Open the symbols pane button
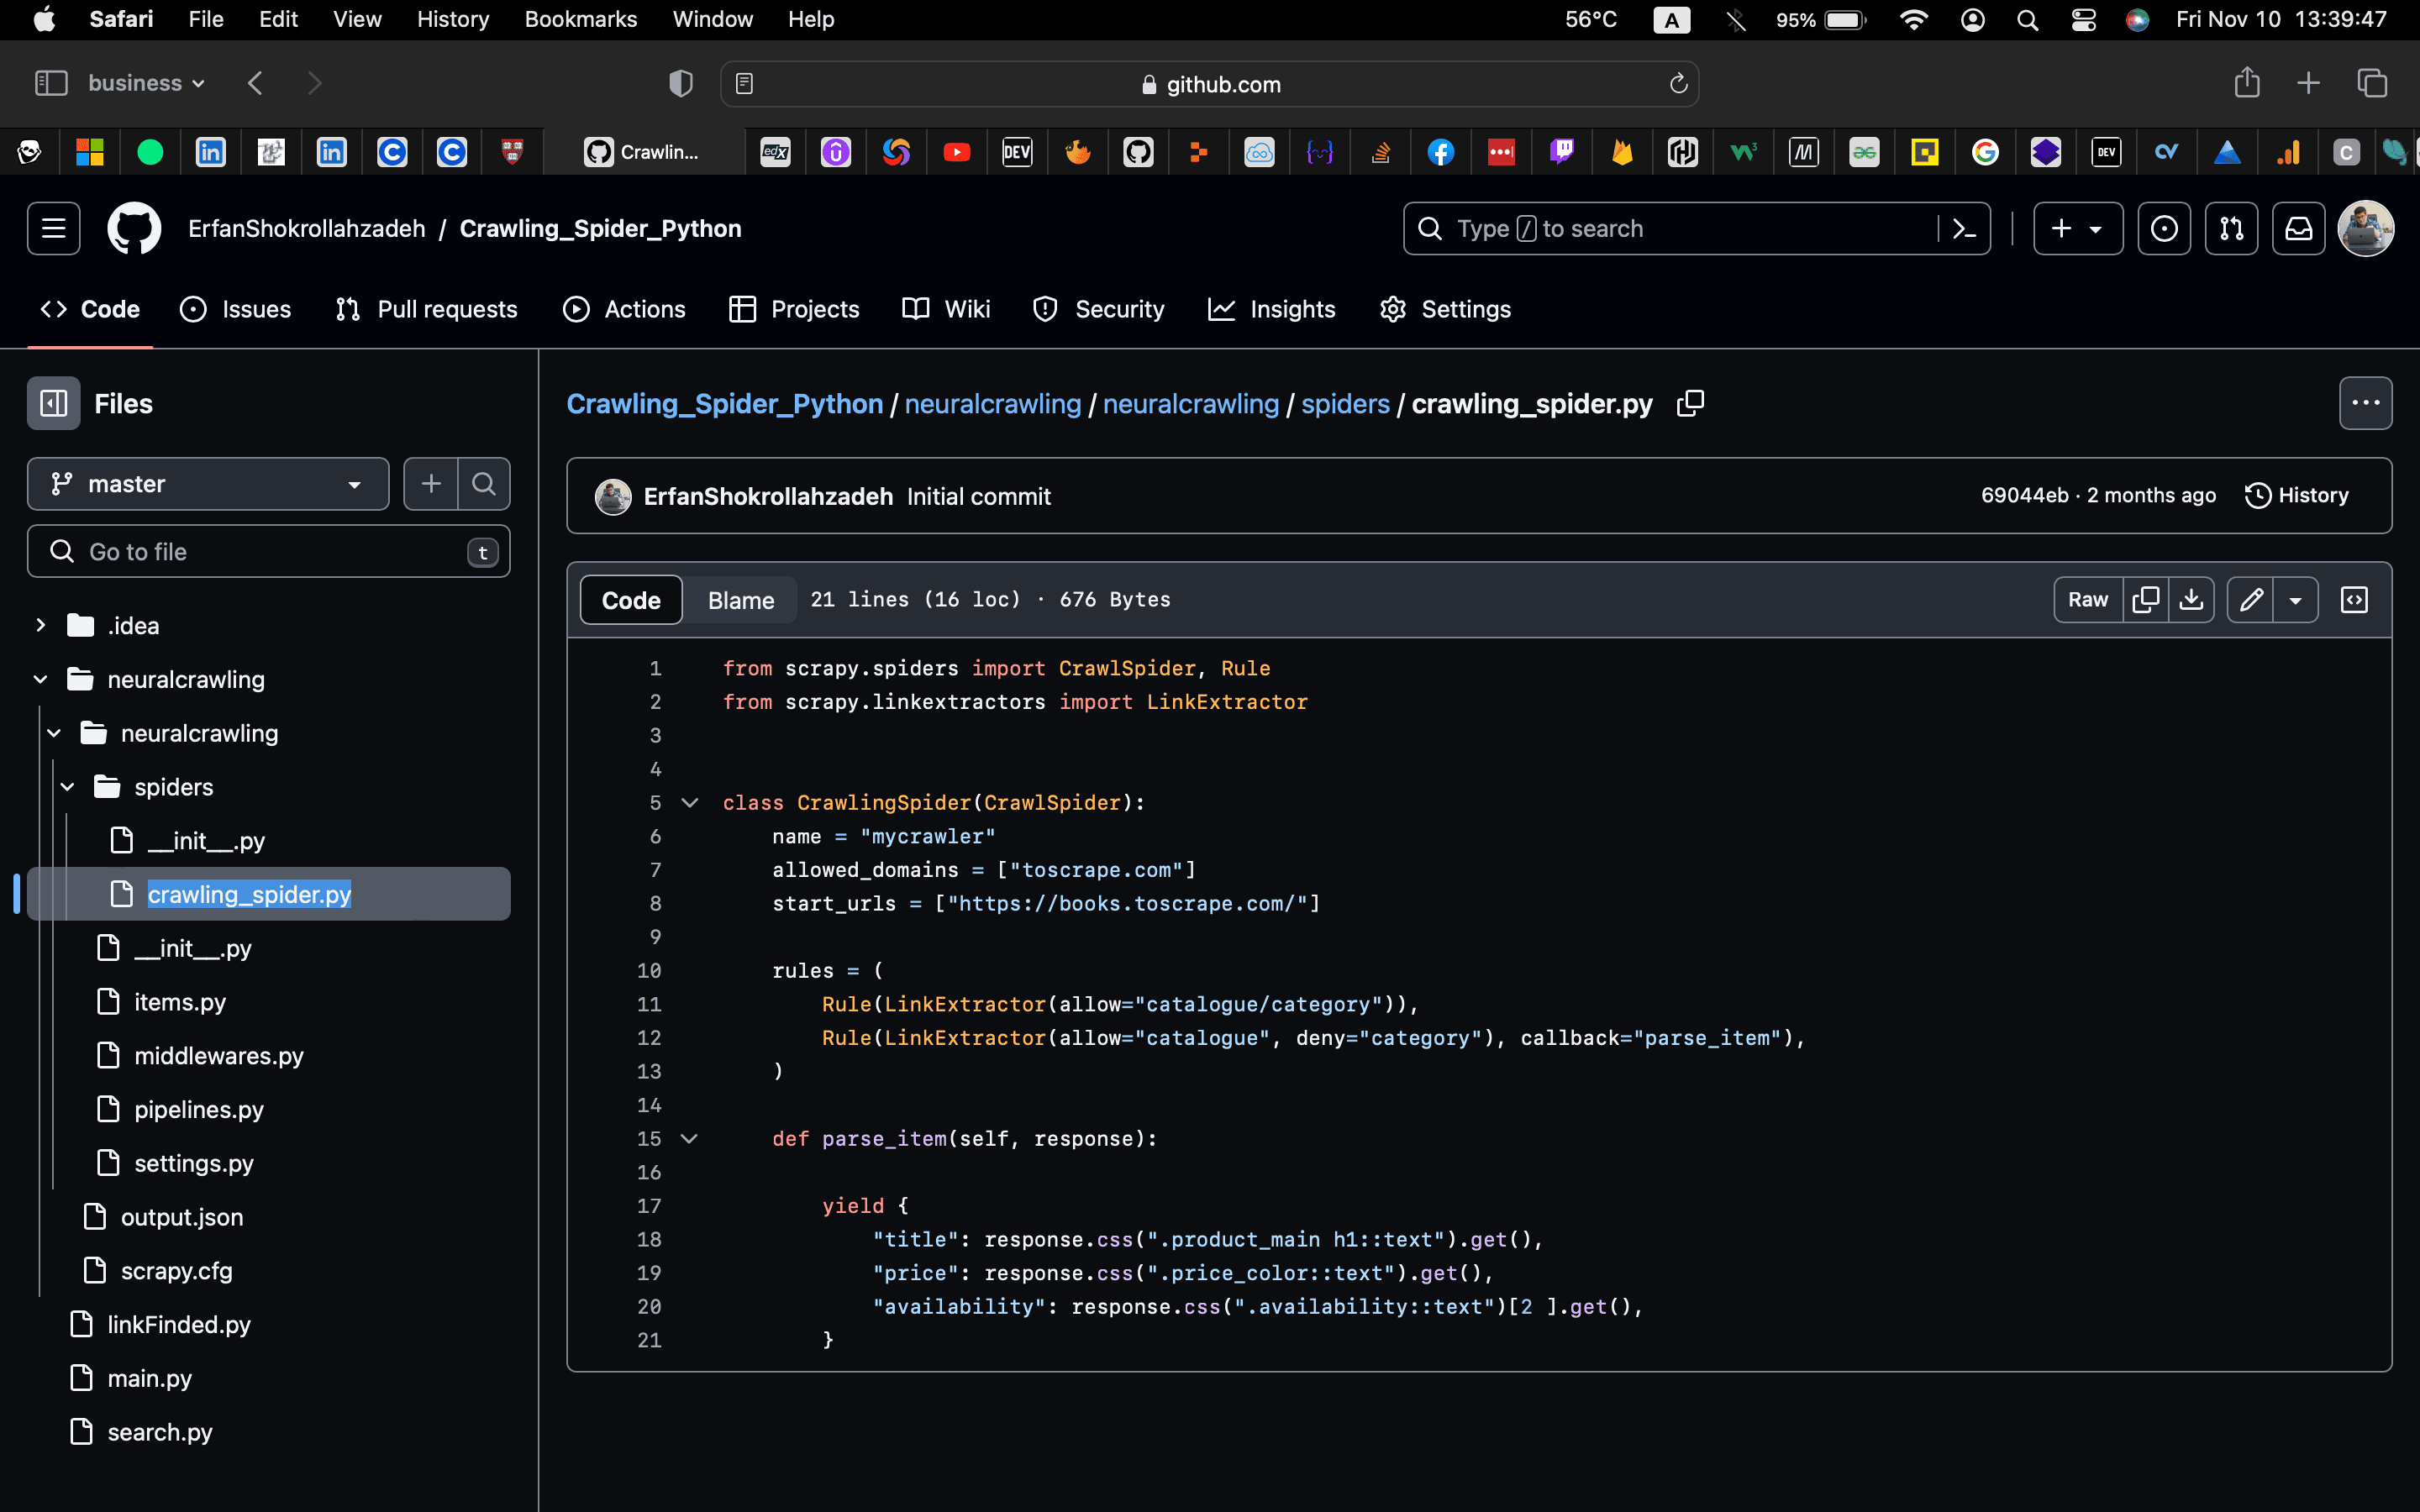 2354,599
